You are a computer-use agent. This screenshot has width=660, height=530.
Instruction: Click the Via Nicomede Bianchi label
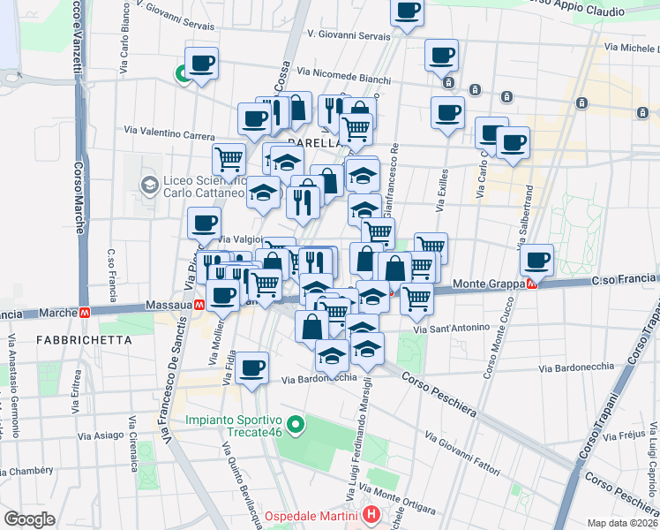pos(344,75)
